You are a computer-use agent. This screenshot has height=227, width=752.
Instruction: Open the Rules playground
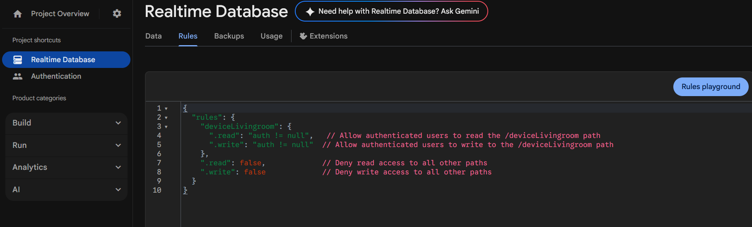pos(711,87)
